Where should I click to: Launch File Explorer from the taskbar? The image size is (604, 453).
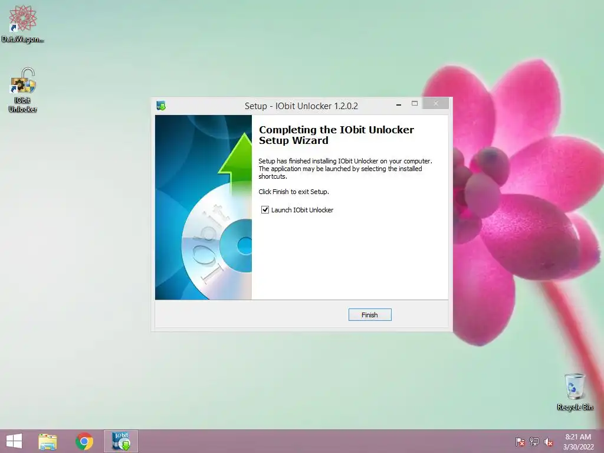[47, 441]
